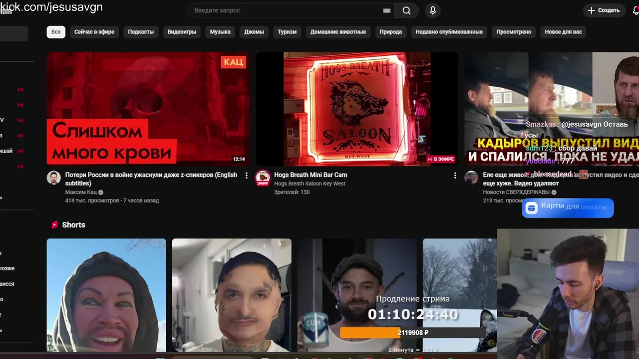639x359 pixels.
Task: Open the tattooed face Shorts thumbnail
Action: 232,295
